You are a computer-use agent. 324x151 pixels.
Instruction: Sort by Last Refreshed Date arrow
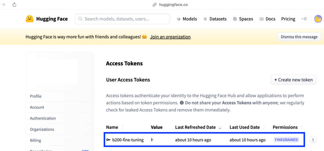(220, 128)
